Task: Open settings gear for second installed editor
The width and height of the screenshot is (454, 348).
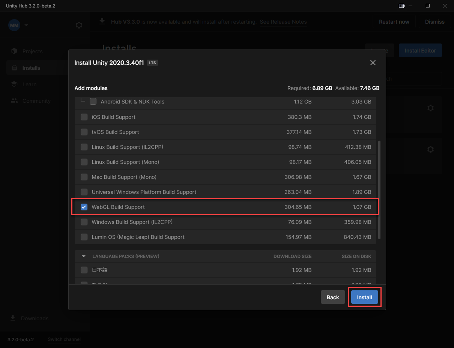Action: (430, 149)
